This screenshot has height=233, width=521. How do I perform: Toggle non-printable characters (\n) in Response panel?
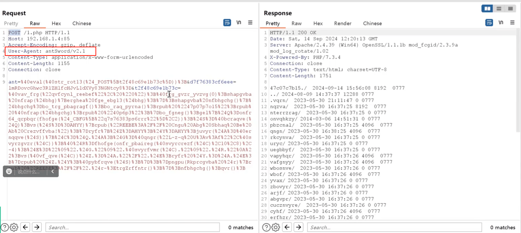501,23
